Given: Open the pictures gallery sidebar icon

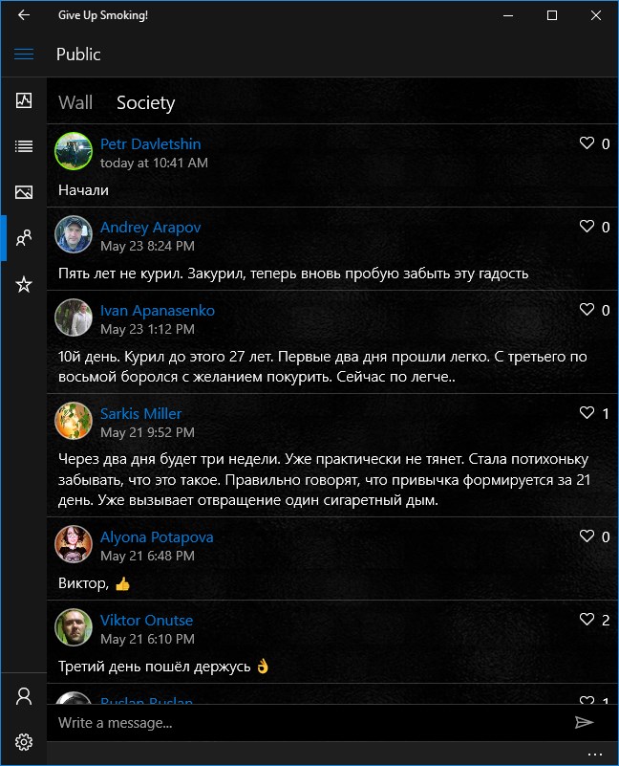Looking at the screenshot, I should (x=24, y=192).
